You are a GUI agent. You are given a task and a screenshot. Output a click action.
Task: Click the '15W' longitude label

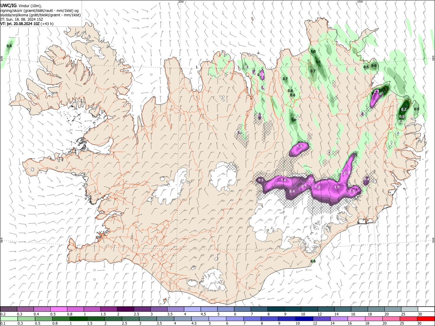[360, 2]
